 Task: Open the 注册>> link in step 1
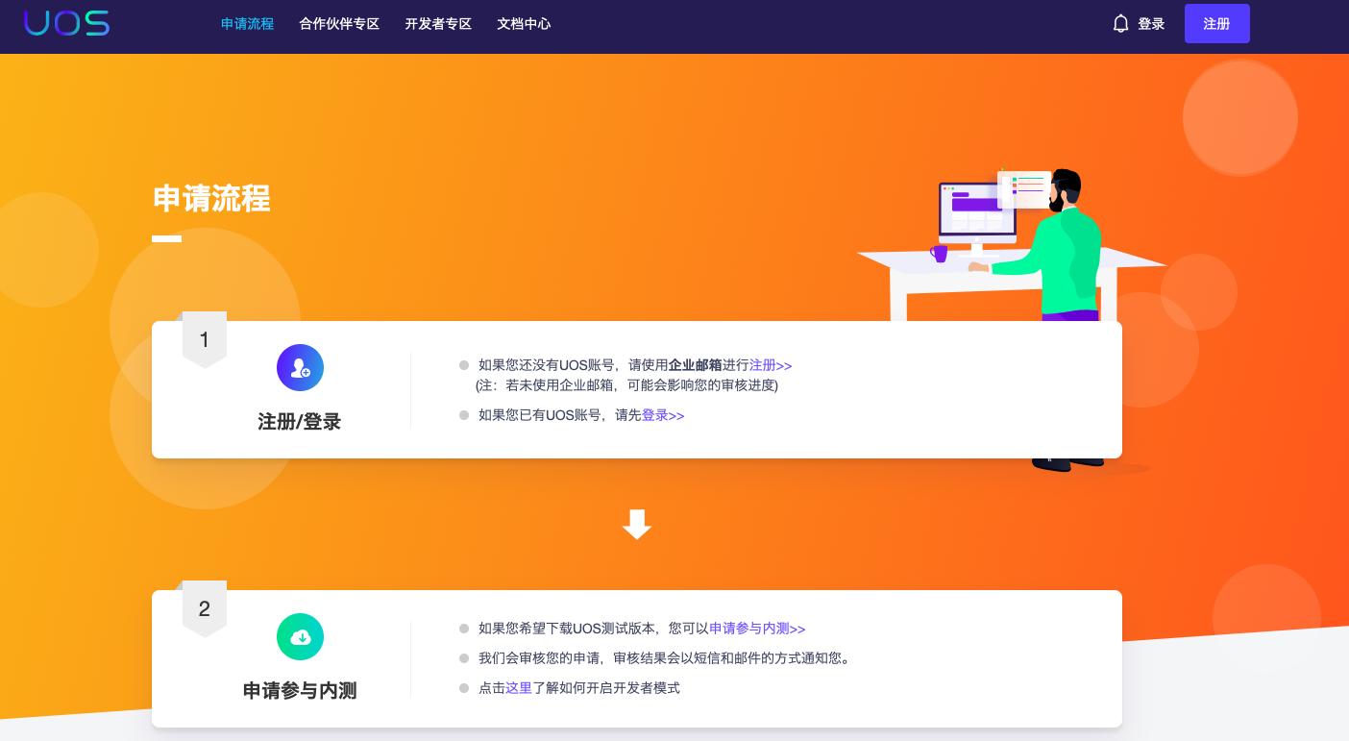pos(771,365)
